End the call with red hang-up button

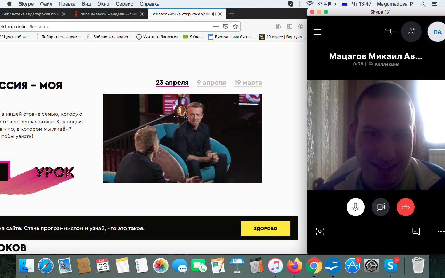point(405,207)
